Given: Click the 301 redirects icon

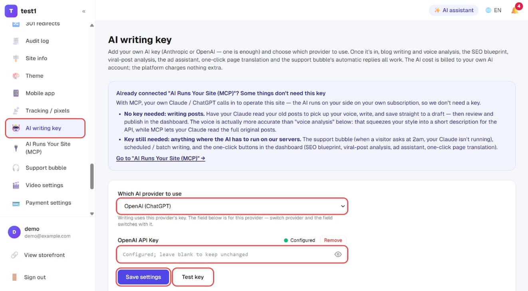Looking at the screenshot, I should point(16,24).
